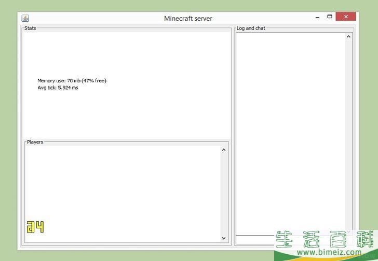378x261 pixels.
Task: Click inside the Players list box
Action: (x=123, y=194)
